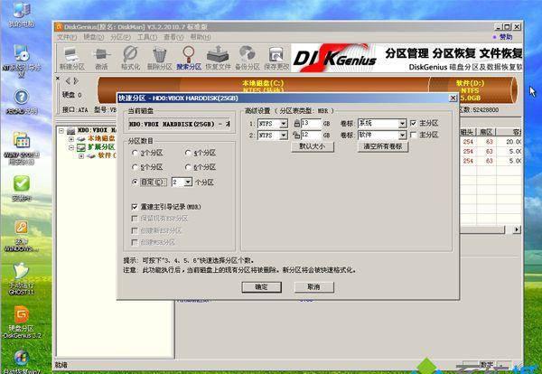Open the 文件(F) menu

pyautogui.click(x=67, y=37)
